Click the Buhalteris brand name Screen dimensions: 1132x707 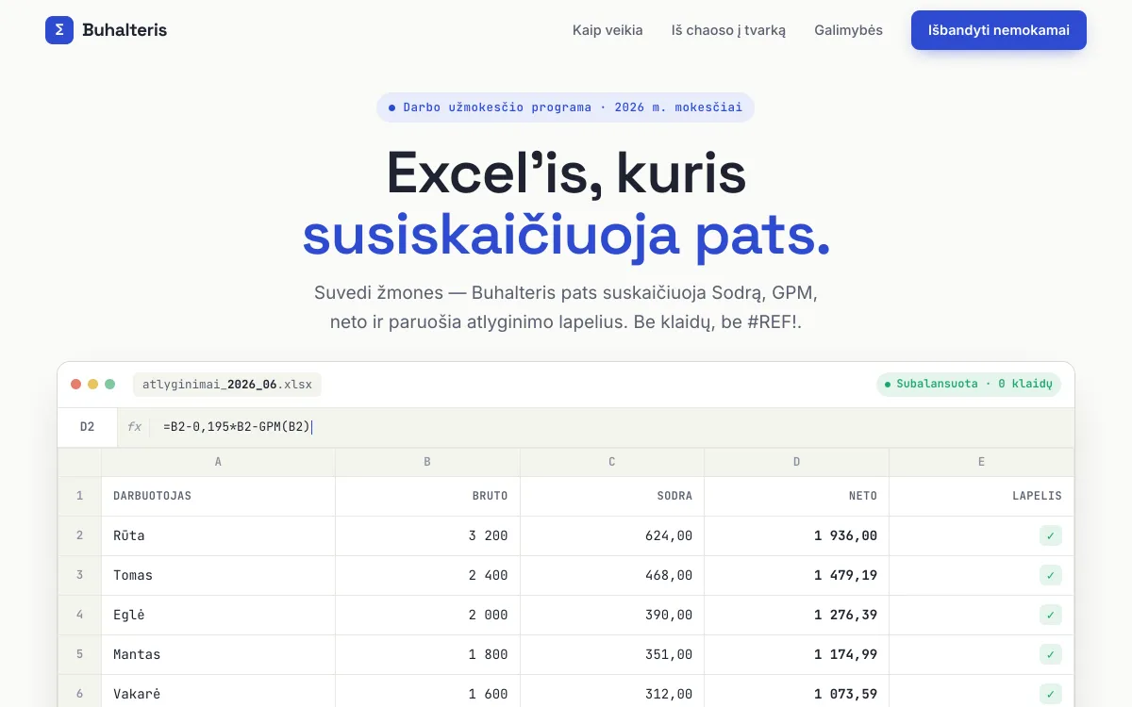pos(125,30)
